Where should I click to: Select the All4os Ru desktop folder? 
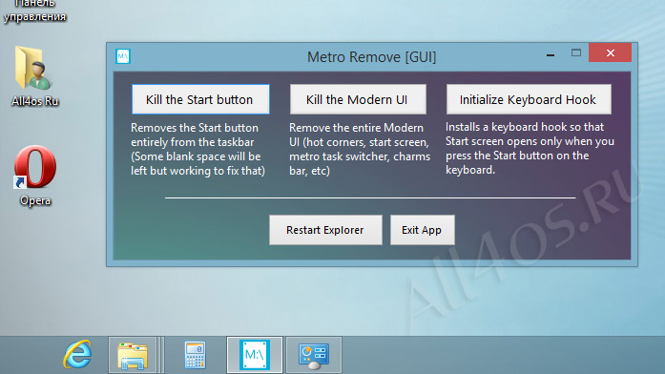(x=34, y=76)
